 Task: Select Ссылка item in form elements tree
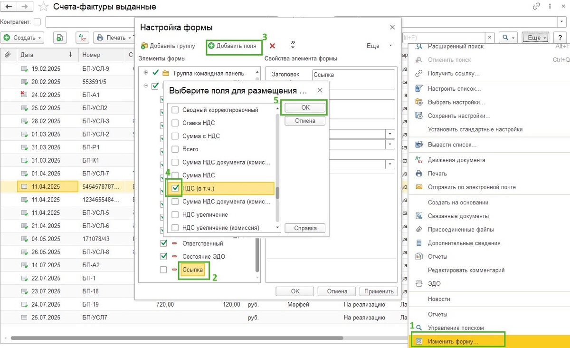(192, 270)
